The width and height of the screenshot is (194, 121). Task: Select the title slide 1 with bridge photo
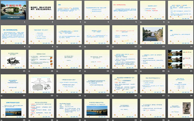13,10
